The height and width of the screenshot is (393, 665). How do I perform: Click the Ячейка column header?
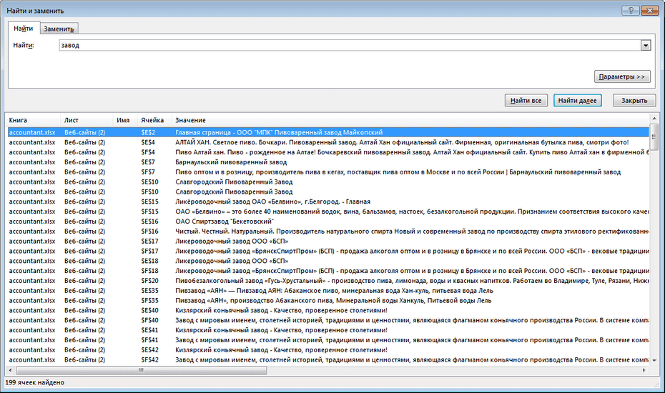[x=154, y=121]
